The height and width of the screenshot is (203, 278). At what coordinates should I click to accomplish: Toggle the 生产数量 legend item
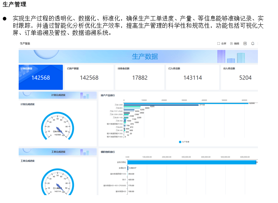pyautogui.click(x=184, y=142)
